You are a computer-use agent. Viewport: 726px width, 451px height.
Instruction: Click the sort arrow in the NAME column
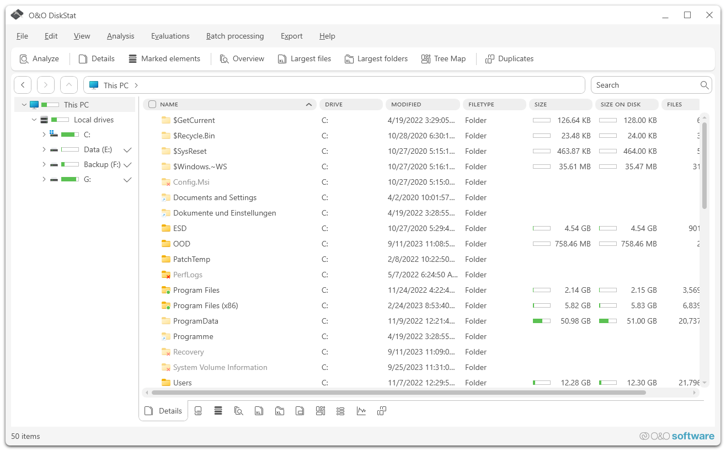308,104
